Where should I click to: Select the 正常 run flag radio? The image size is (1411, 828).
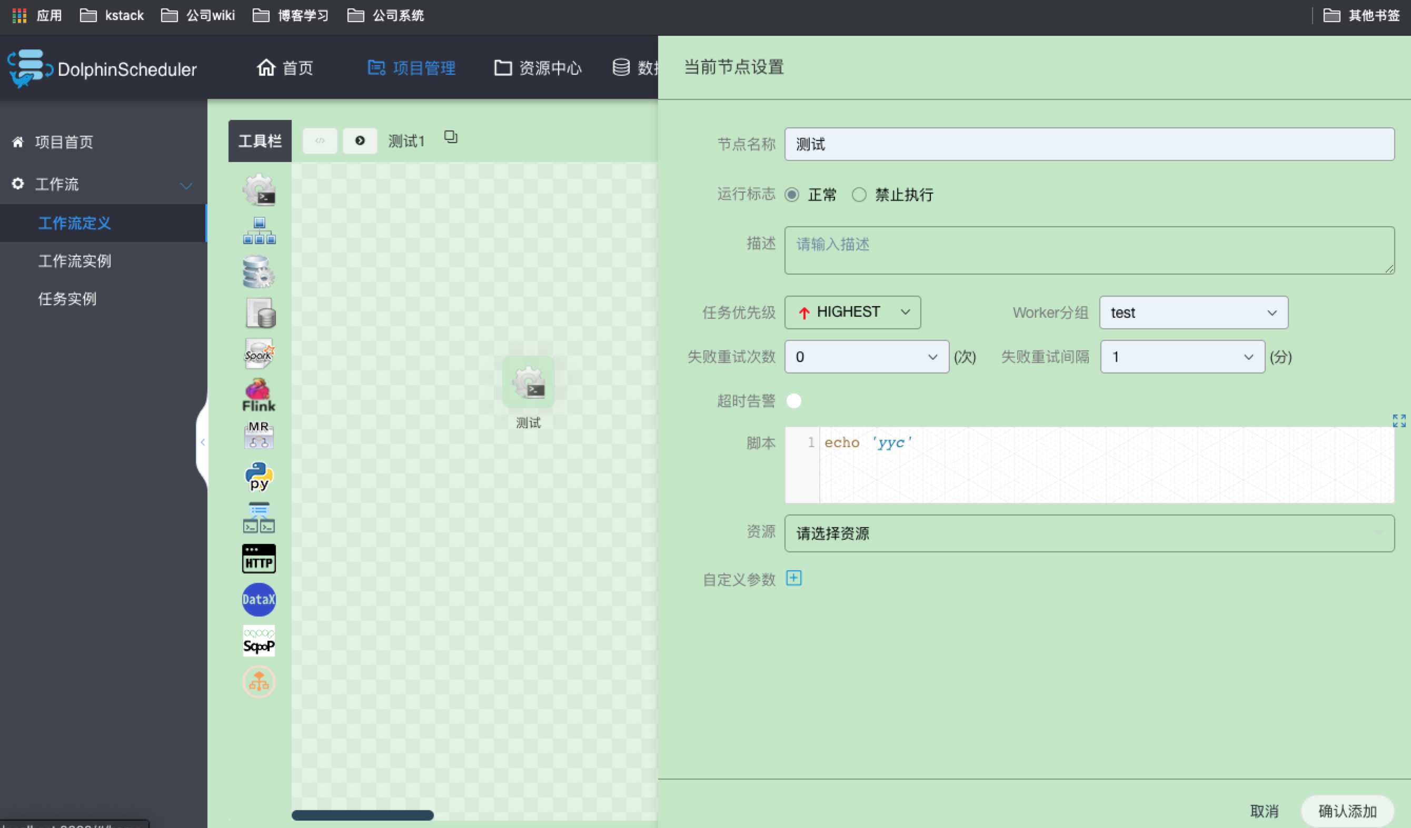click(x=792, y=195)
